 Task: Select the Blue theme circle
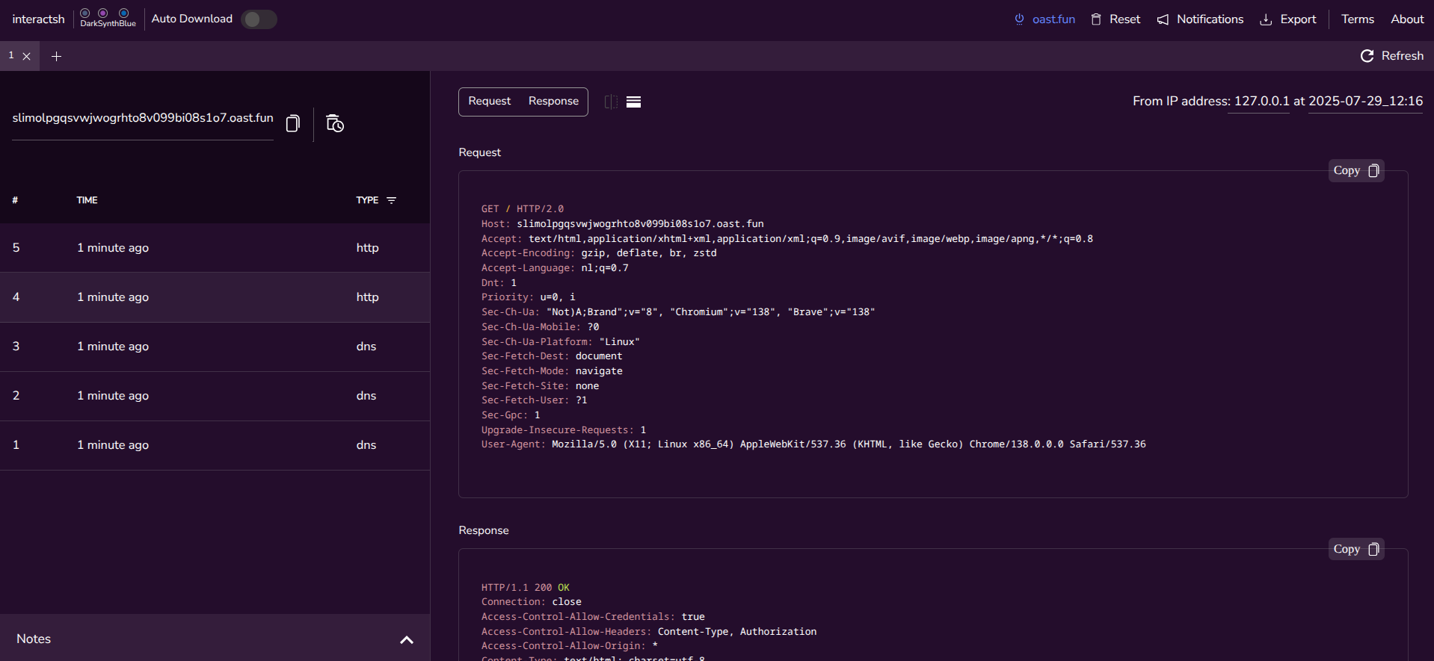124,13
